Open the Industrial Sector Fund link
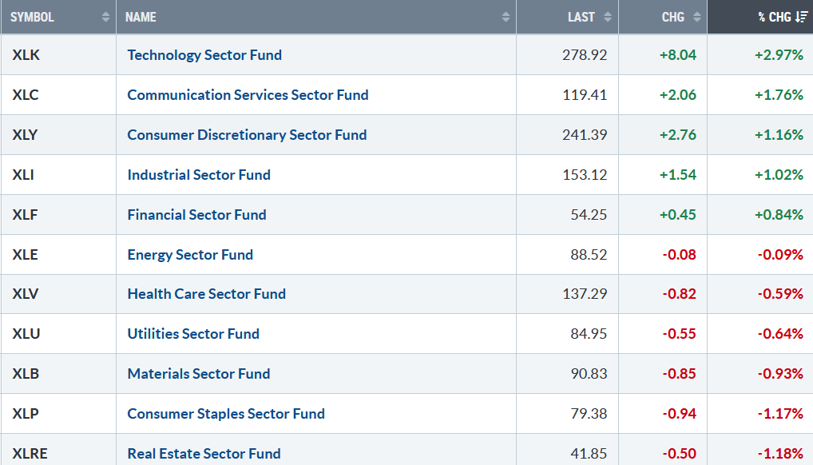 pos(199,175)
